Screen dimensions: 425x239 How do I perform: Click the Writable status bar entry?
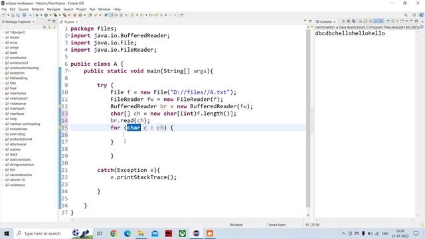[236, 224]
